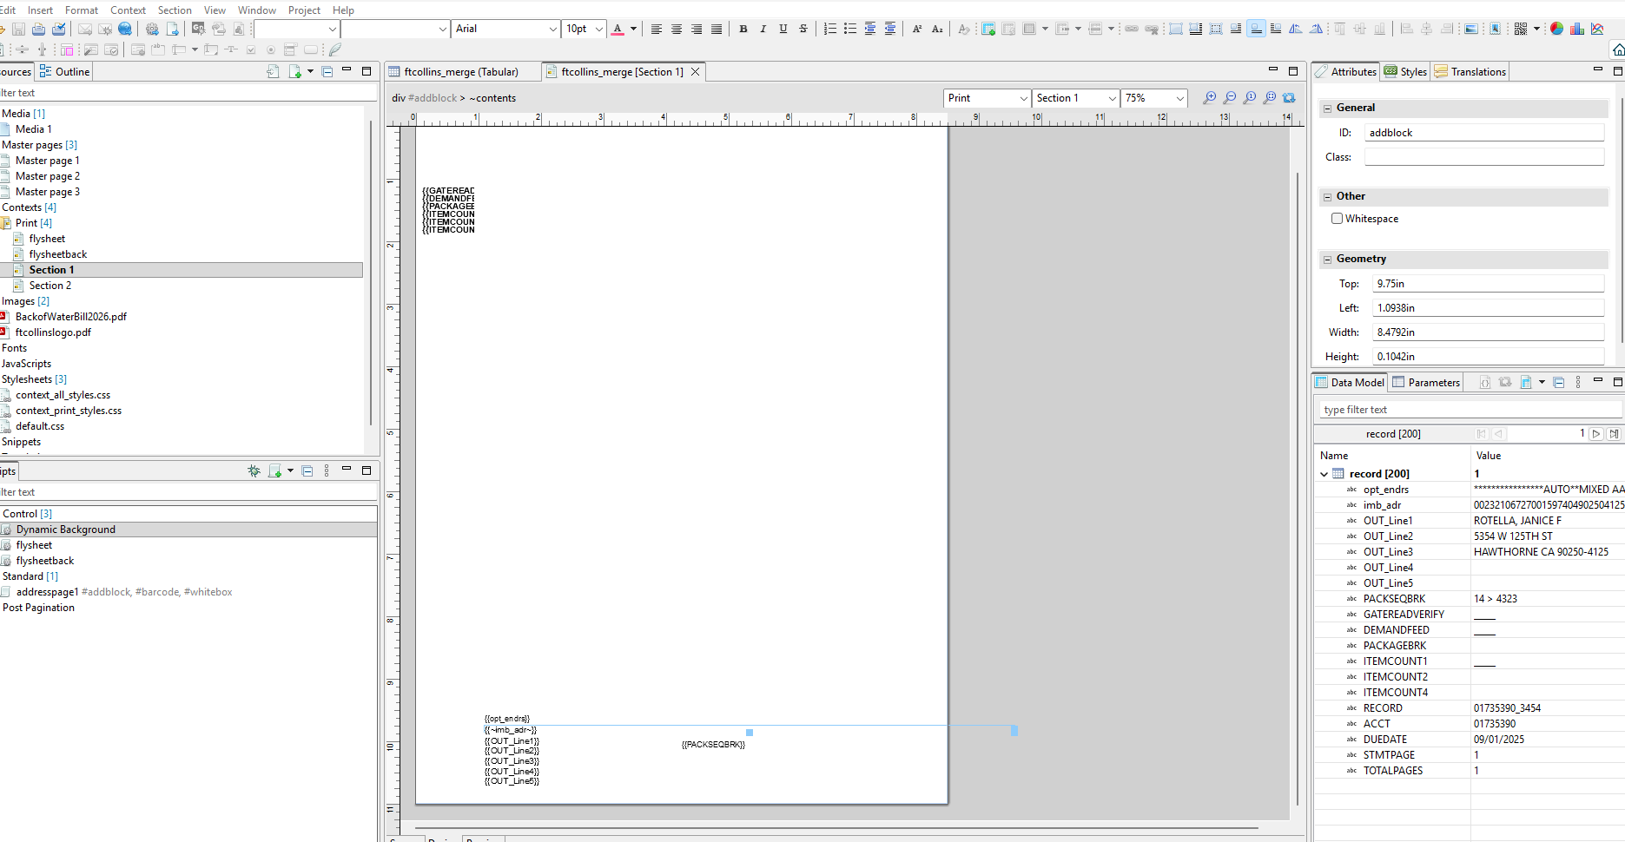Insert a pie chart from toolbar

click(1556, 29)
